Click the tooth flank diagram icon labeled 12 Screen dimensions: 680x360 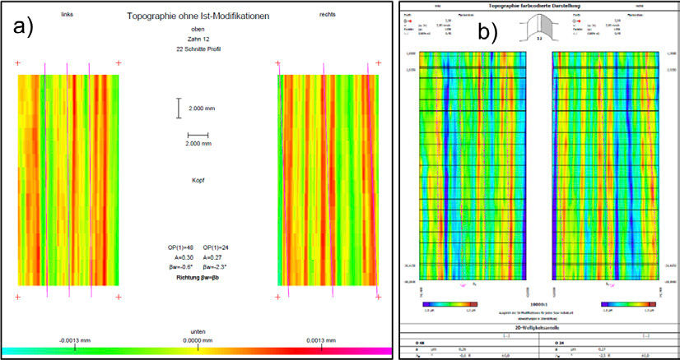(539, 27)
